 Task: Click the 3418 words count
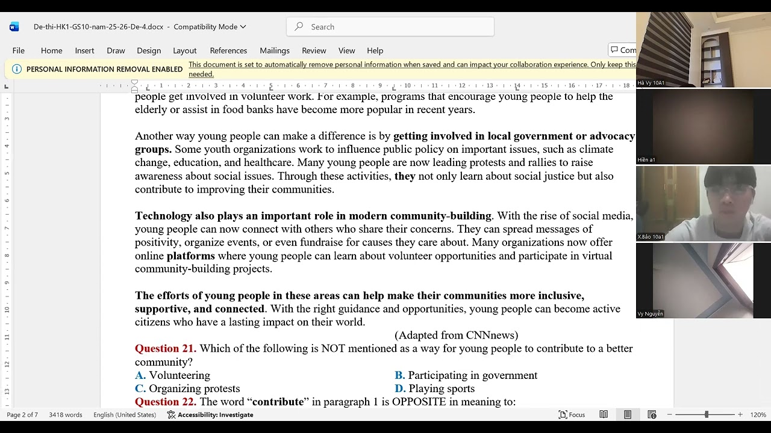click(x=65, y=415)
